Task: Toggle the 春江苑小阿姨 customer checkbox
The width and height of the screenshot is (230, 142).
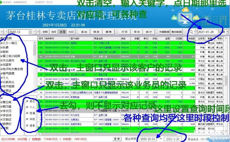Action: (1, 56)
